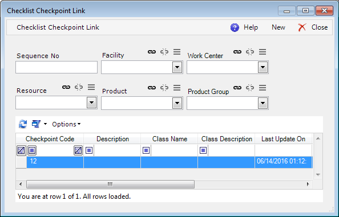Expand the Product Group dropdown
Image resolution: width=339 pixels, height=217 pixels.
pyautogui.click(x=263, y=103)
